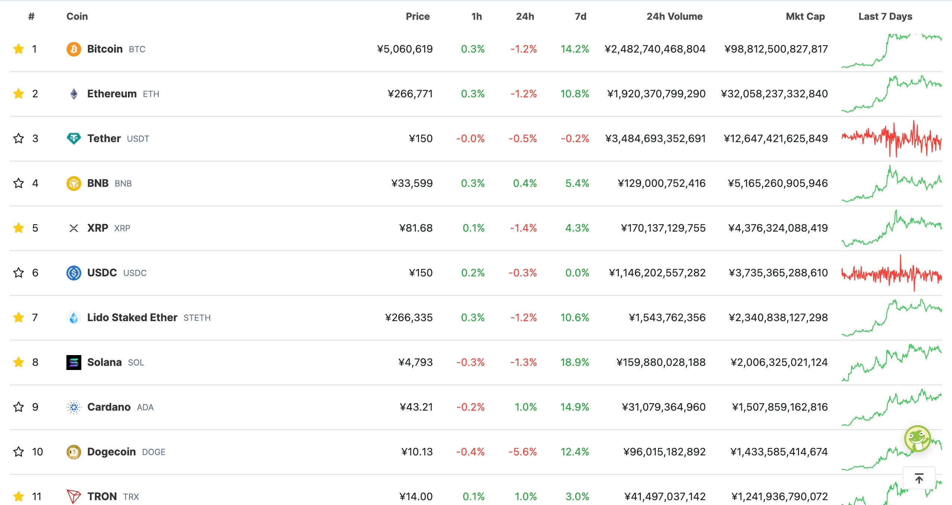
Task: Click the TRON logo icon
Action: click(x=74, y=496)
